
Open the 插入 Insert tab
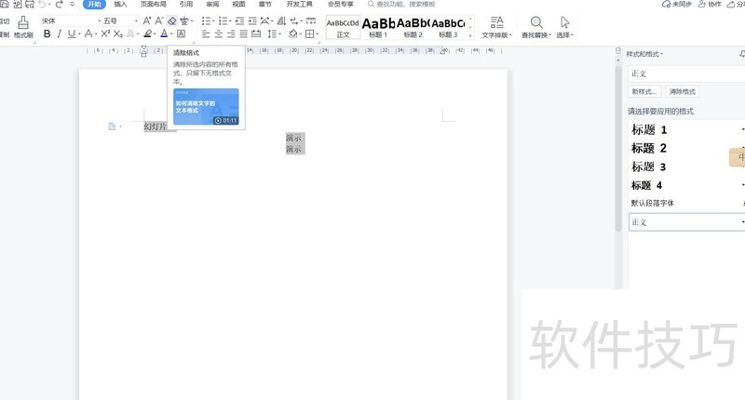[121, 5]
